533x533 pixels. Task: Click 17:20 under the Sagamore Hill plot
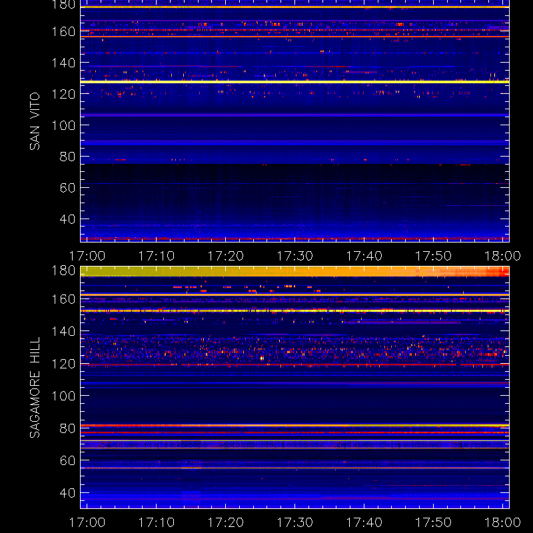pyautogui.click(x=226, y=522)
